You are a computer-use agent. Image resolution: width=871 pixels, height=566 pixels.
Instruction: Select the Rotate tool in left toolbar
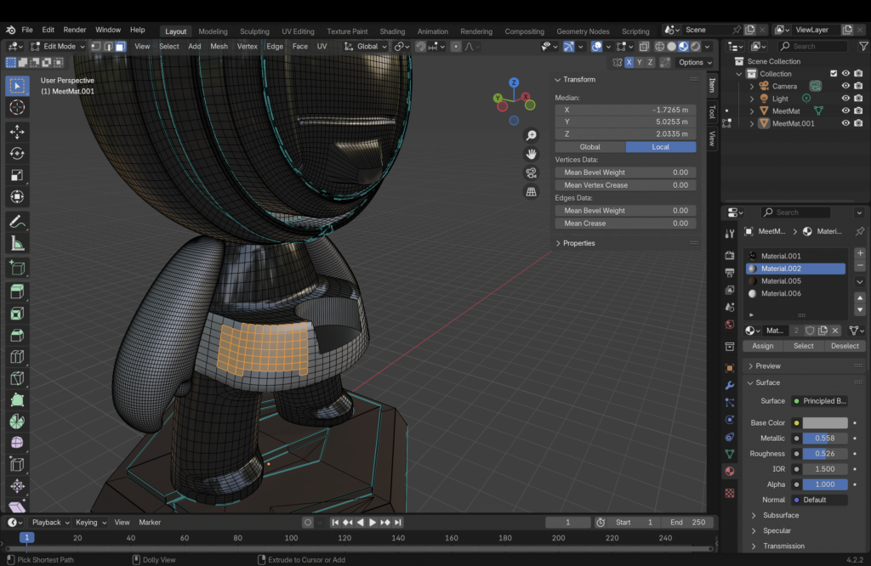click(16, 153)
